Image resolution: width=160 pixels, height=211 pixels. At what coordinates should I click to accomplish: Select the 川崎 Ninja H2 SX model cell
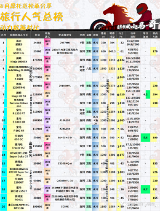point(19,95)
